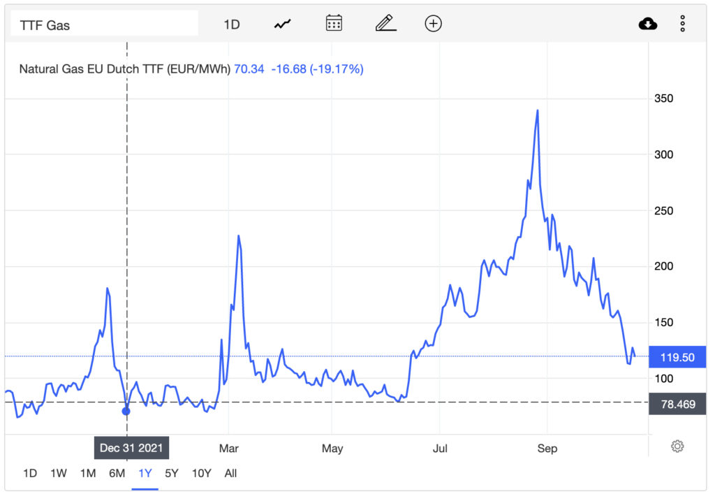Click the TTF Gas search field

[104, 24]
